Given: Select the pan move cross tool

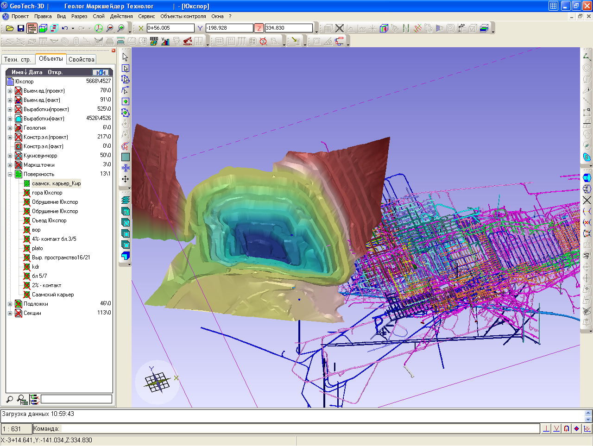Looking at the screenshot, I should (126, 179).
